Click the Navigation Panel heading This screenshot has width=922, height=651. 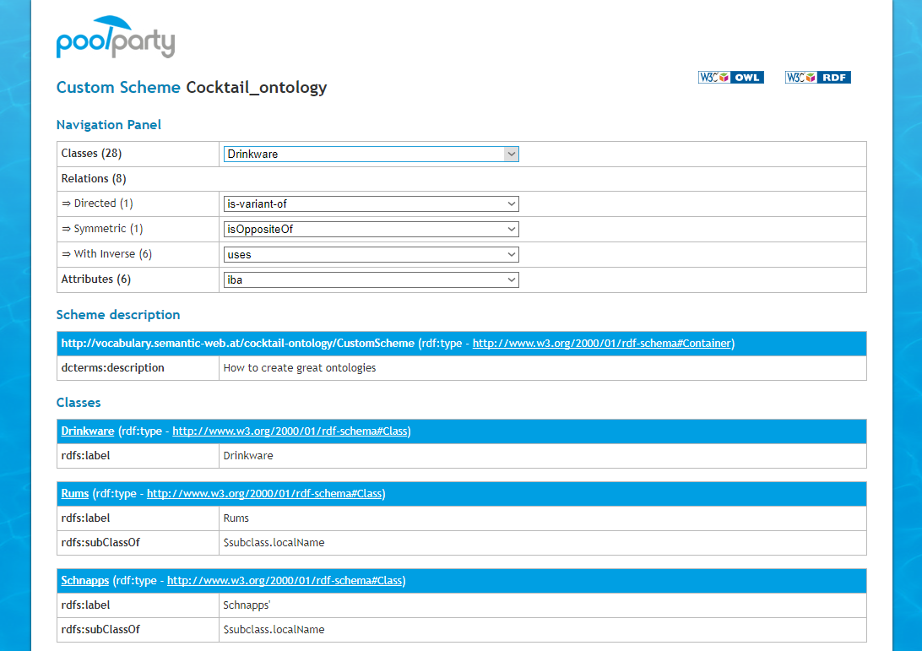click(108, 125)
